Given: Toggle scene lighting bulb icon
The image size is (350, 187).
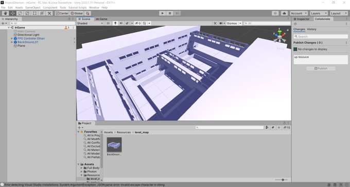Looking at the screenshot, I should click(115, 24).
